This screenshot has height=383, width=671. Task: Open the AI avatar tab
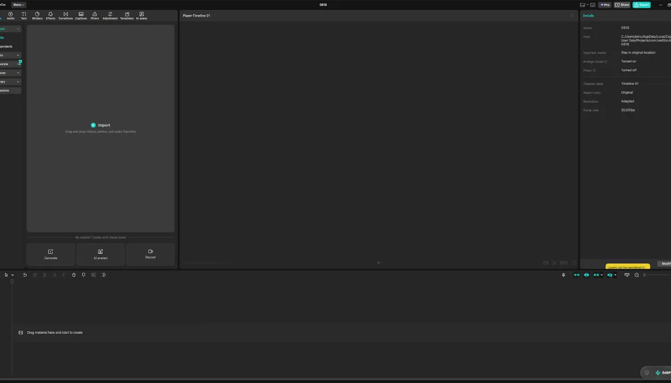[142, 15]
